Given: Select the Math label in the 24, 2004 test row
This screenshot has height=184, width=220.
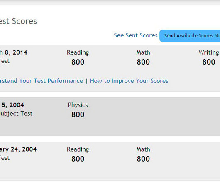Looking at the screenshot, I should click(x=143, y=149).
